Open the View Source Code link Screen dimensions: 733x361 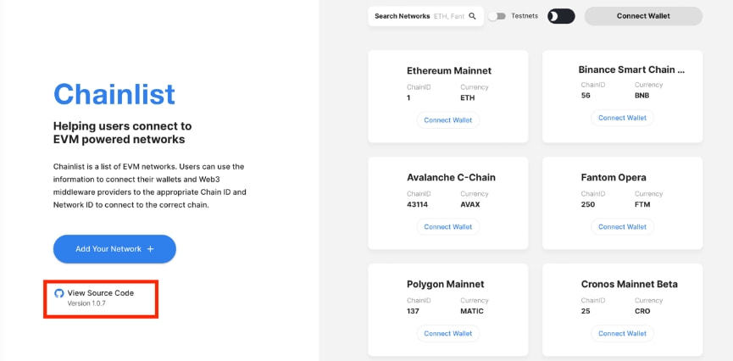101,293
